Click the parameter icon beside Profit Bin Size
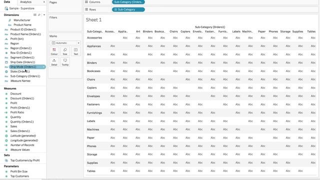This screenshot has height=180, width=320. point(6,171)
